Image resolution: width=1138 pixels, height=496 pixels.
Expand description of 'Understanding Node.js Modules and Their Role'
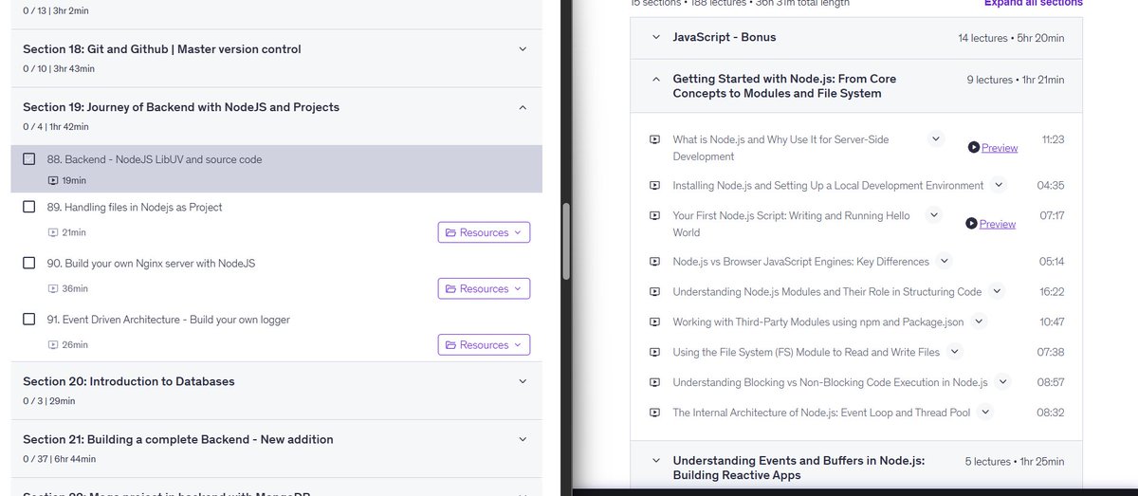pyautogui.click(x=997, y=291)
